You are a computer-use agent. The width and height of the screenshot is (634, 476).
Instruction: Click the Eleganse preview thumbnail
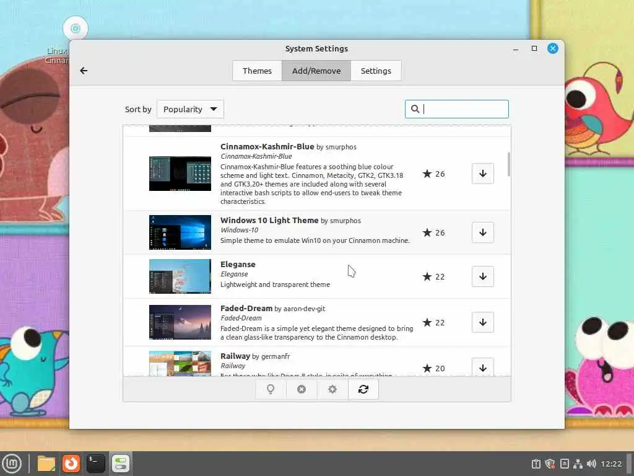180,276
